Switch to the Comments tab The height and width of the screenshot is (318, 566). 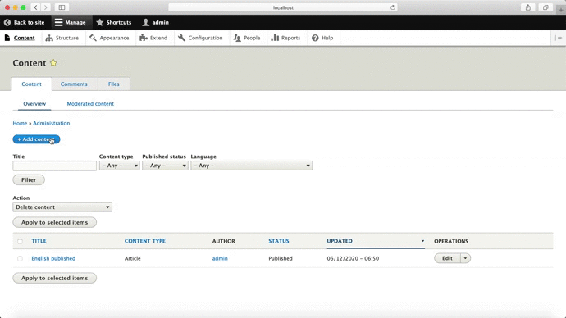74,84
